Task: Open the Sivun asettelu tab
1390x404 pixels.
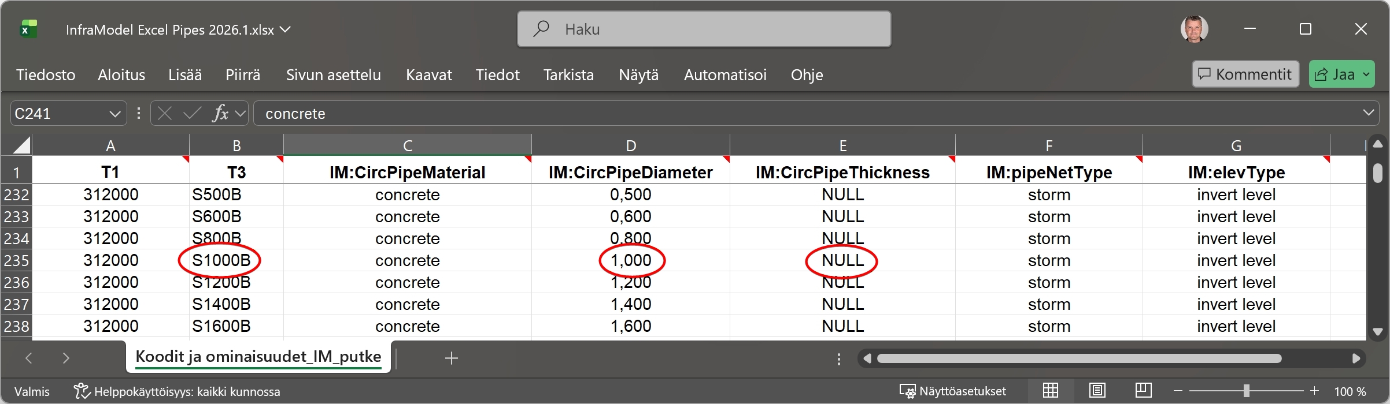Action: (x=334, y=75)
